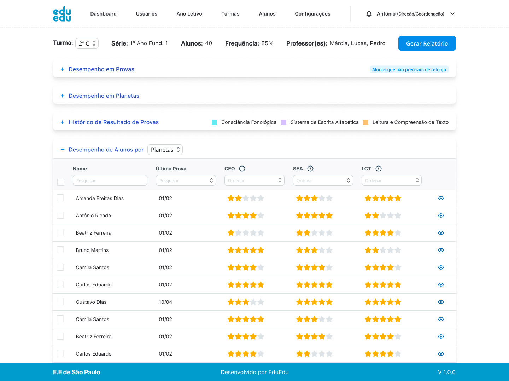Click CFO info icon
Screen dimensions: 509x381
242,169
